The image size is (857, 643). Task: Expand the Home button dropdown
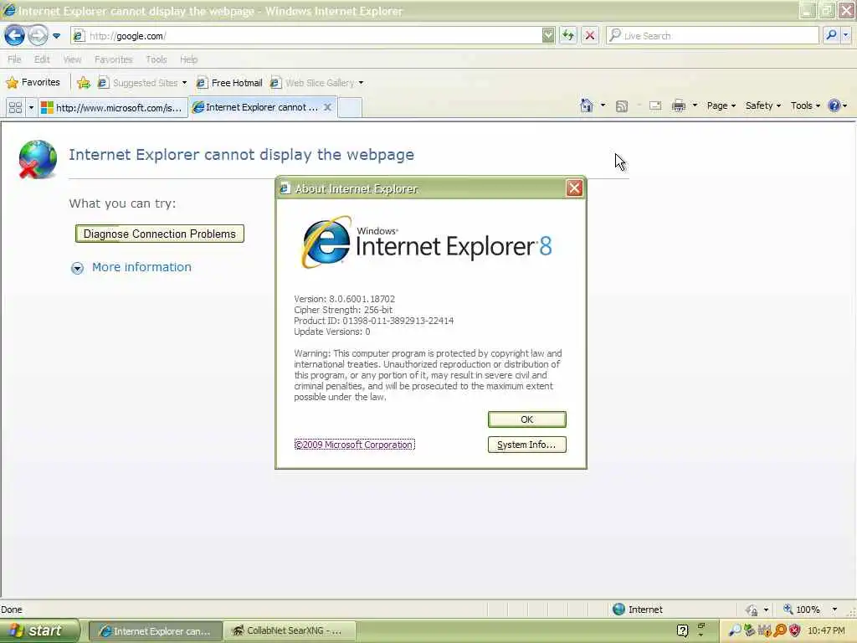coord(603,105)
